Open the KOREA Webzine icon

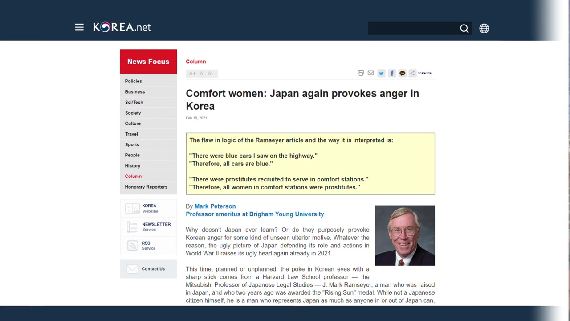[x=132, y=208]
